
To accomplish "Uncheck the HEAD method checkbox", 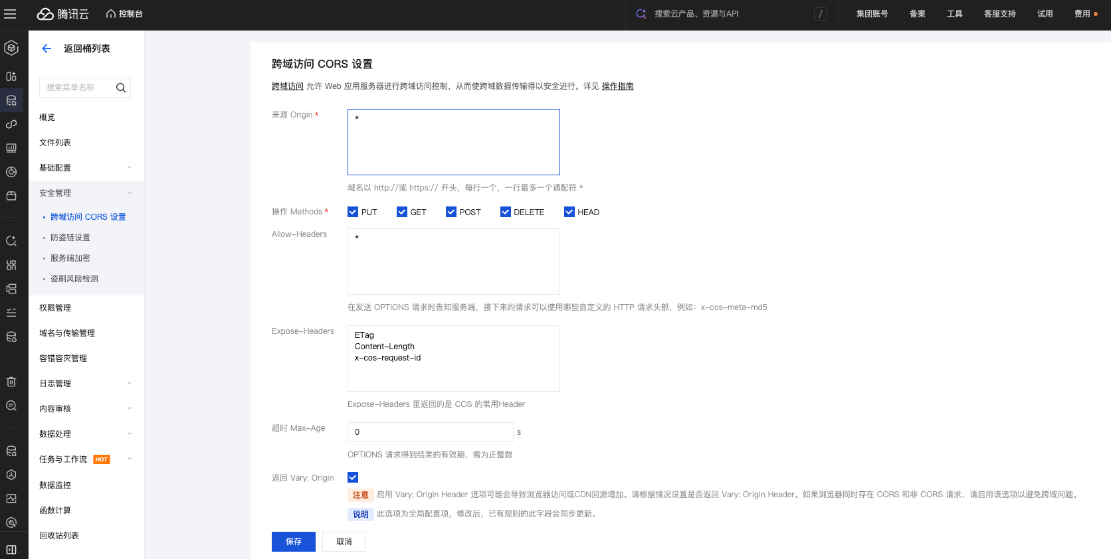I will pyautogui.click(x=569, y=212).
